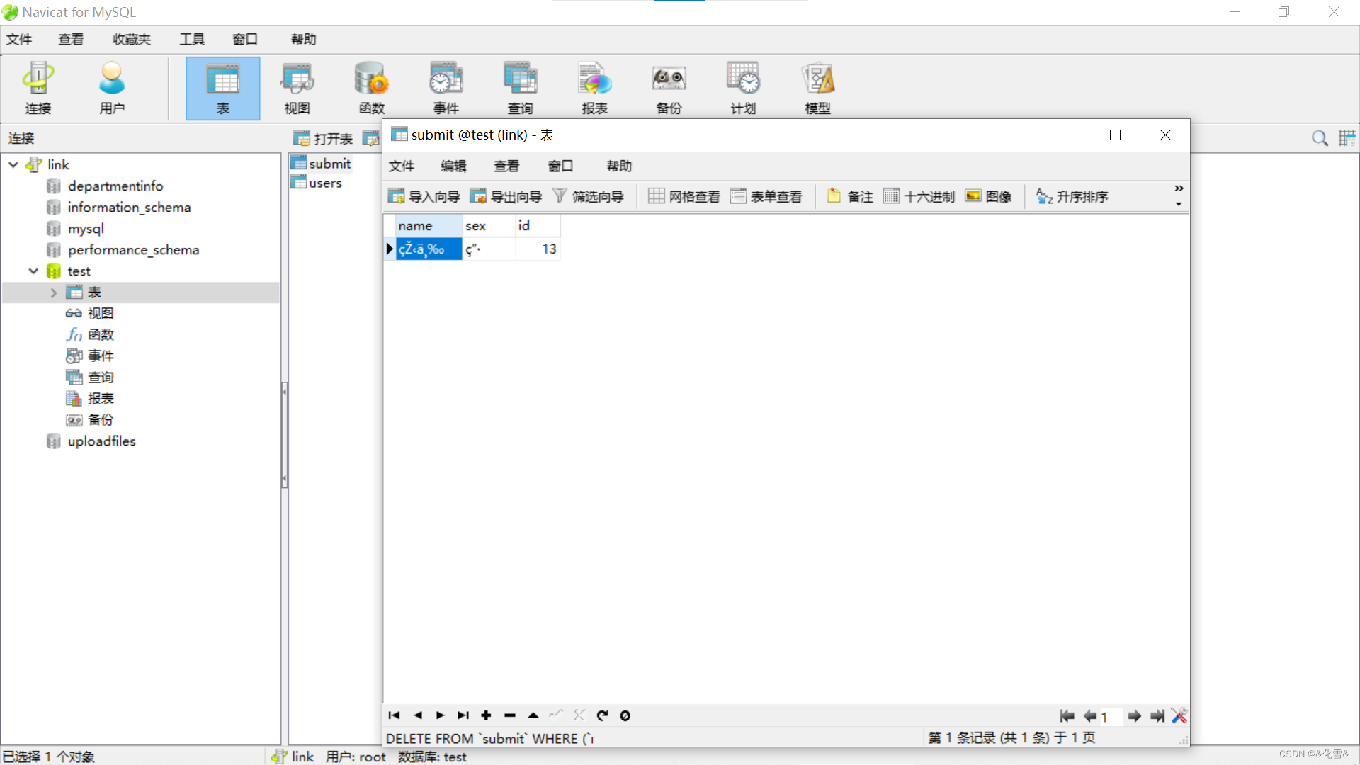Expand the 表 node under test

coord(55,292)
